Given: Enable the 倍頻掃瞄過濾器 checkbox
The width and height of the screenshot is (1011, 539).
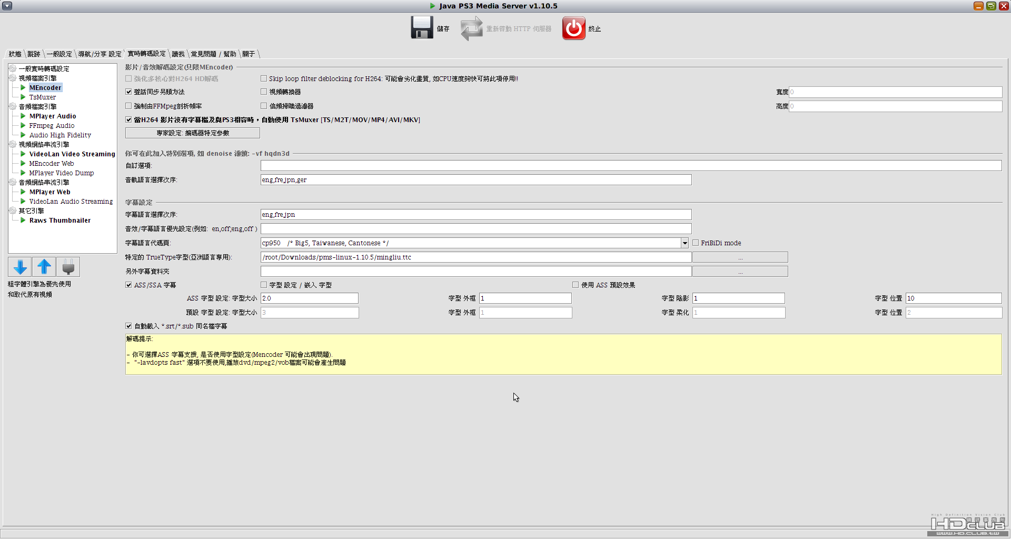Looking at the screenshot, I should click(x=264, y=106).
